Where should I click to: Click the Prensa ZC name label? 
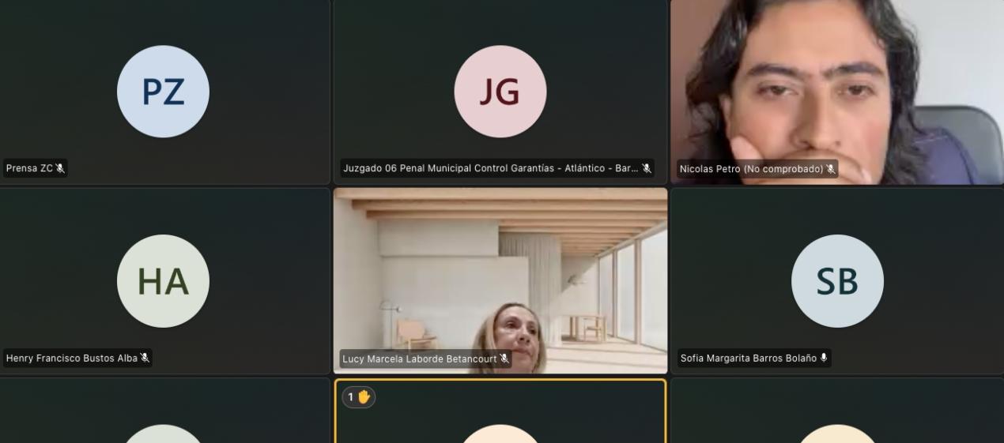[x=29, y=168]
